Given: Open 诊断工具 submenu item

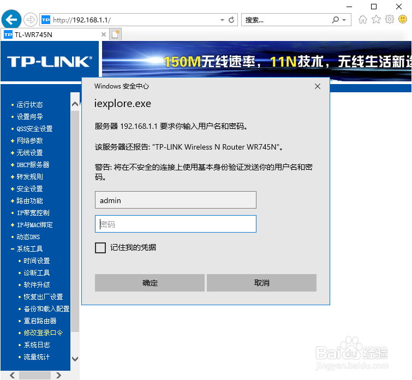Looking at the screenshot, I should 37,273.
